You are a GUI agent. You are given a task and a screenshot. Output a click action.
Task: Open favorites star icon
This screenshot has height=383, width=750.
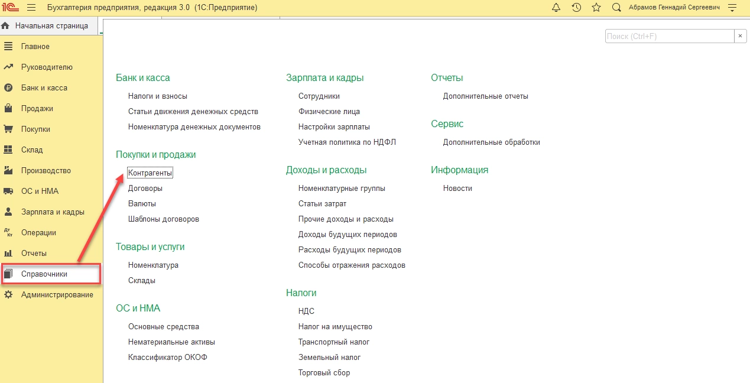pos(596,8)
